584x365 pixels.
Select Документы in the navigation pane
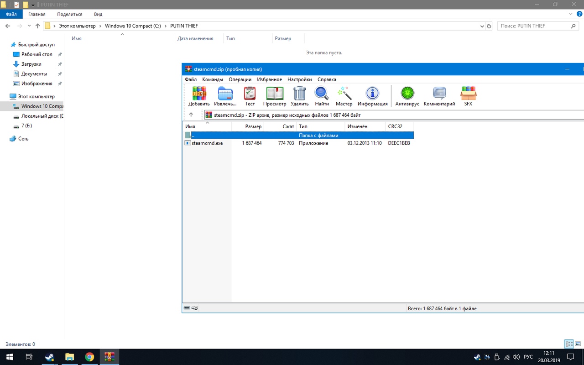click(34, 74)
